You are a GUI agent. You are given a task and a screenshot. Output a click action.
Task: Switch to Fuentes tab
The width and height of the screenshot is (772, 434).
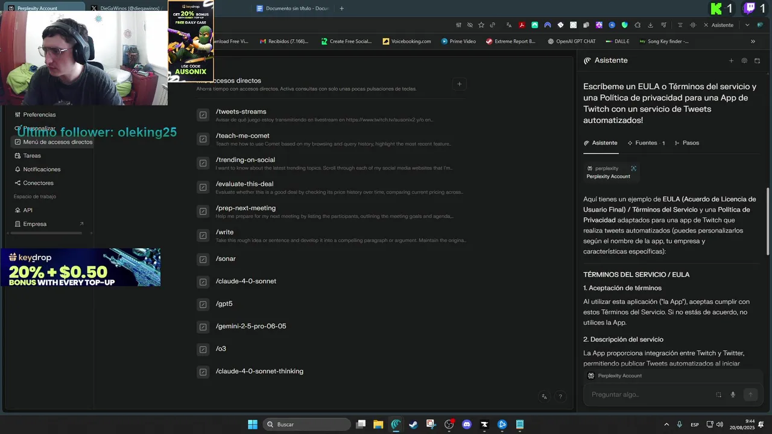point(646,143)
